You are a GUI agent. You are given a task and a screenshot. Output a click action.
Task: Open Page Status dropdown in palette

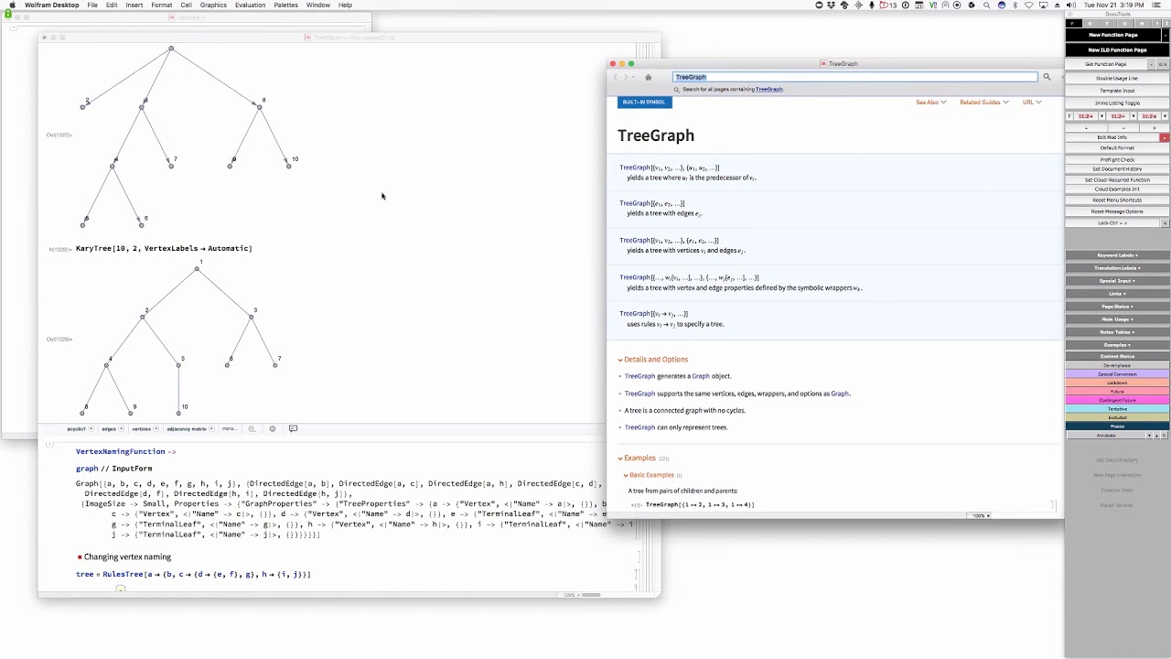tap(1117, 307)
